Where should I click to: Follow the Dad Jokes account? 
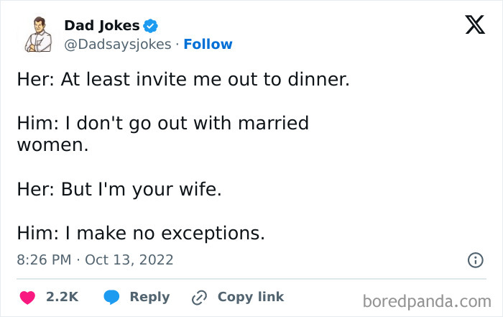208,45
